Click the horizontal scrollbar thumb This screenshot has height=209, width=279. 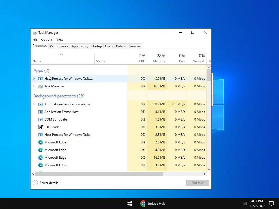[99, 174]
